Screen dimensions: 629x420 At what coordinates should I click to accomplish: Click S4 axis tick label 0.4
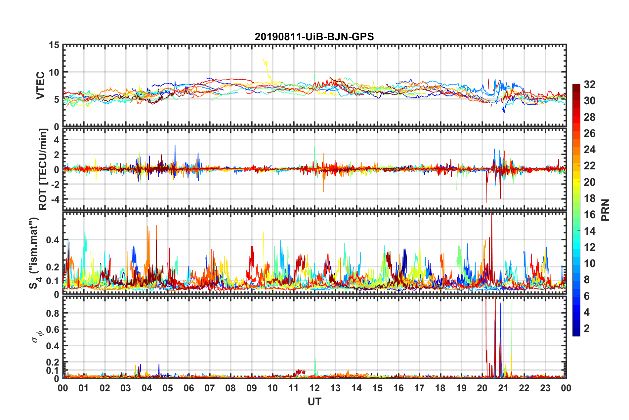[53, 240]
